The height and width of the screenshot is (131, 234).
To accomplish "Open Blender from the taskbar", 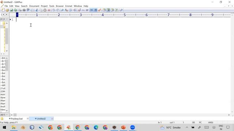I will tap(23, 127).
